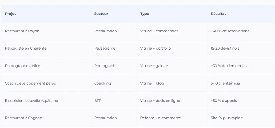
Task: Click the Photographie sector cell
Action: pyautogui.click(x=106, y=66)
